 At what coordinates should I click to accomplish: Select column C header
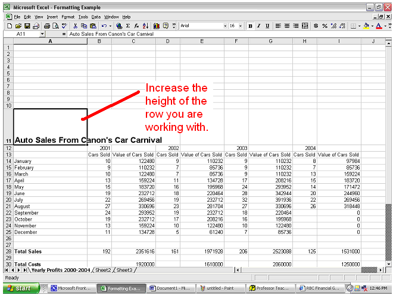133,41
